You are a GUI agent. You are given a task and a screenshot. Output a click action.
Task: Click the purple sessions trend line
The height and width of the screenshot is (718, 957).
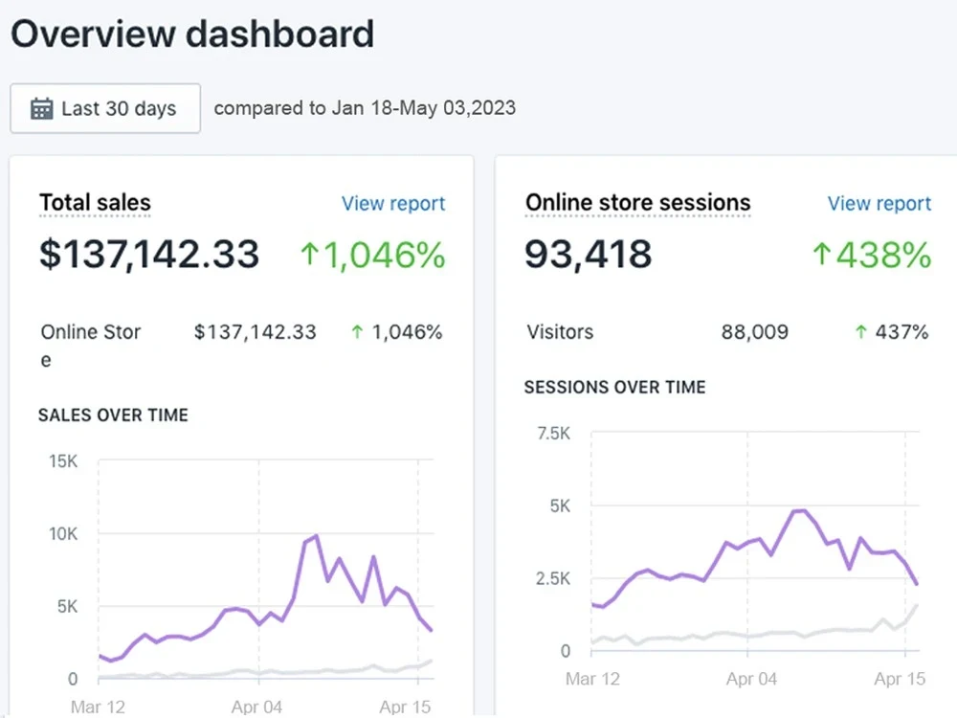tap(796, 511)
